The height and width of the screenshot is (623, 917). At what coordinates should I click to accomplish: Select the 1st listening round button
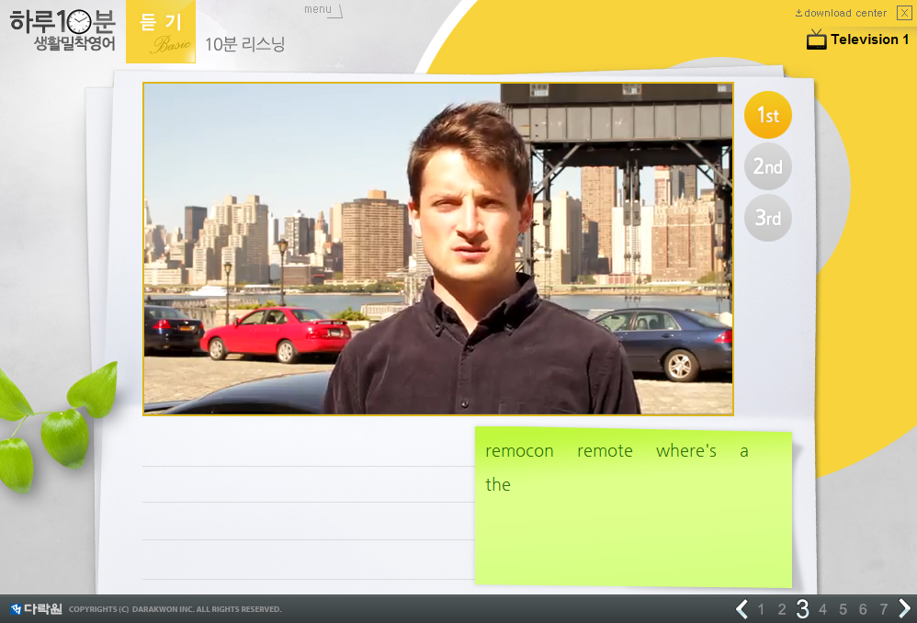pyautogui.click(x=767, y=116)
